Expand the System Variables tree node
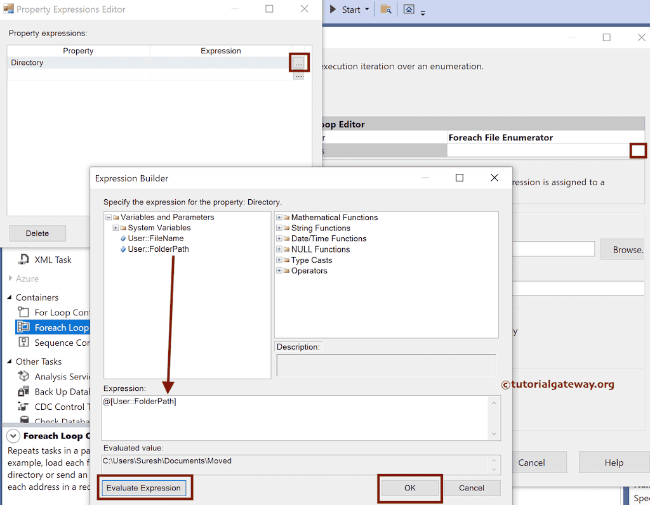Screen dimensions: 650x505 (x=116, y=227)
